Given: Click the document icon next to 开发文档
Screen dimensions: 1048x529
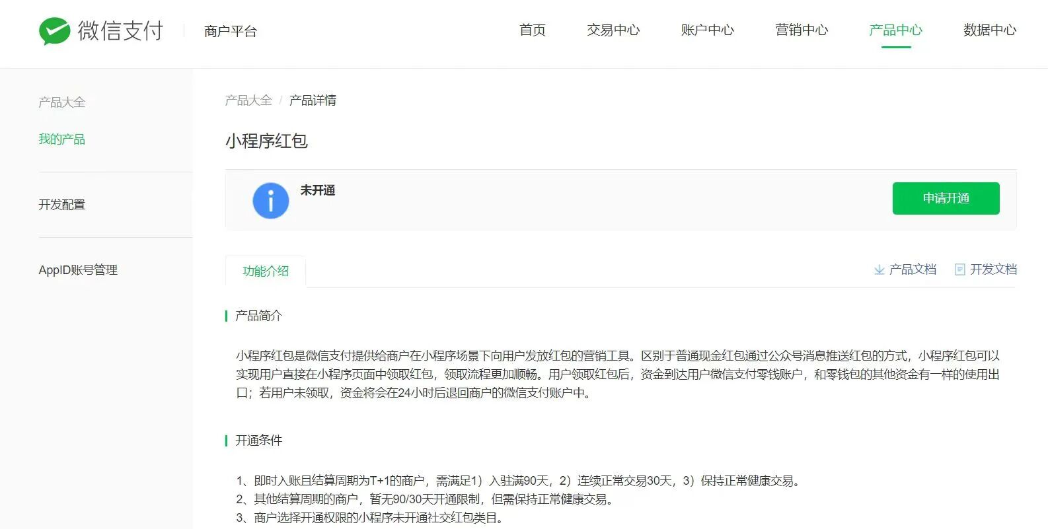Looking at the screenshot, I should (x=960, y=269).
